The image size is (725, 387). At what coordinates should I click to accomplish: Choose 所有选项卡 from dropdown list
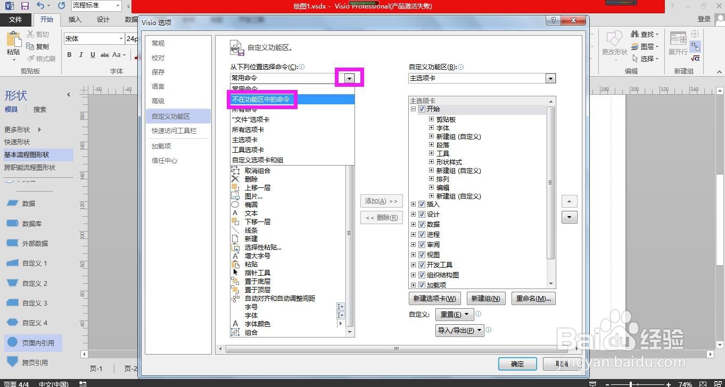[292, 129]
